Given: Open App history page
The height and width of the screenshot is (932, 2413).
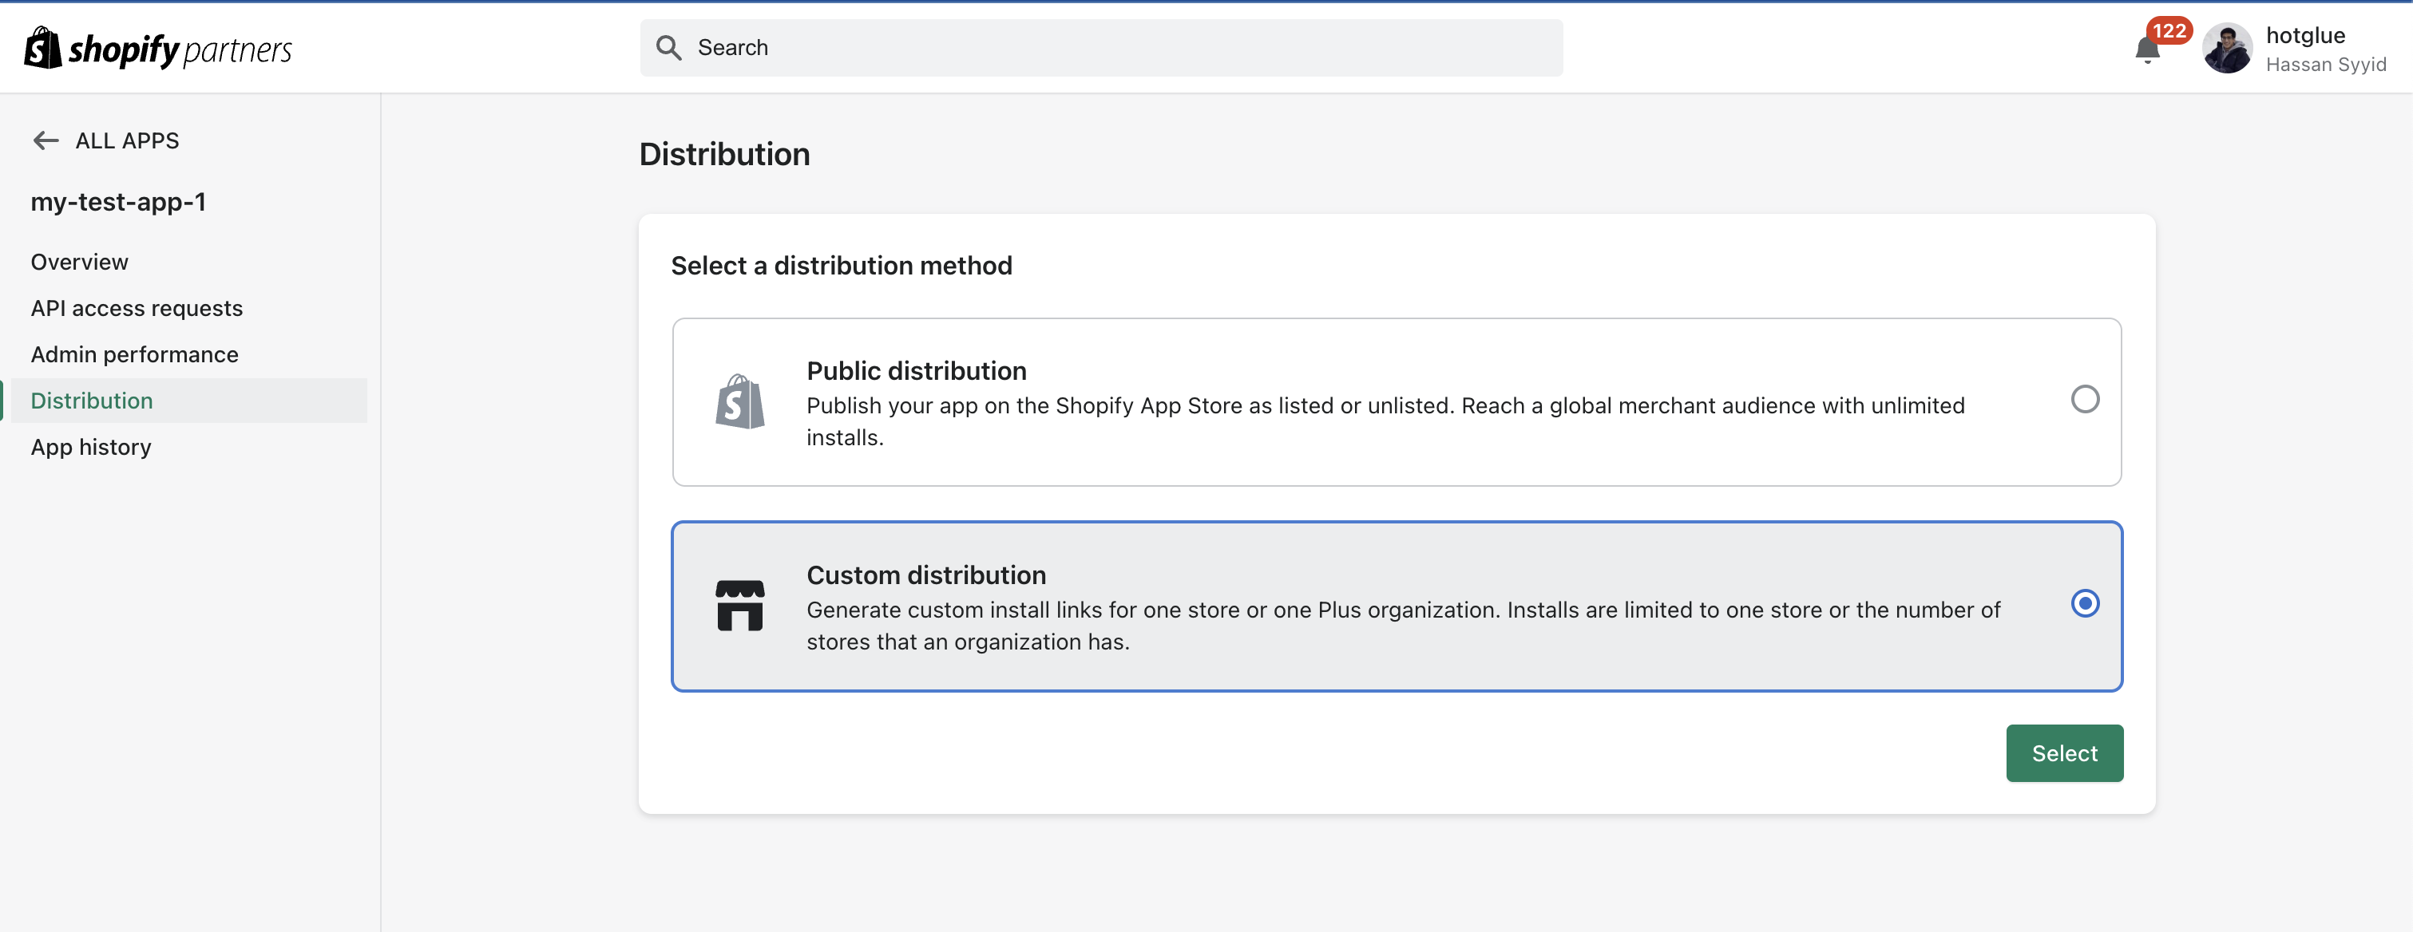Looking at the screenshot, I should click(x=91, y=448).
